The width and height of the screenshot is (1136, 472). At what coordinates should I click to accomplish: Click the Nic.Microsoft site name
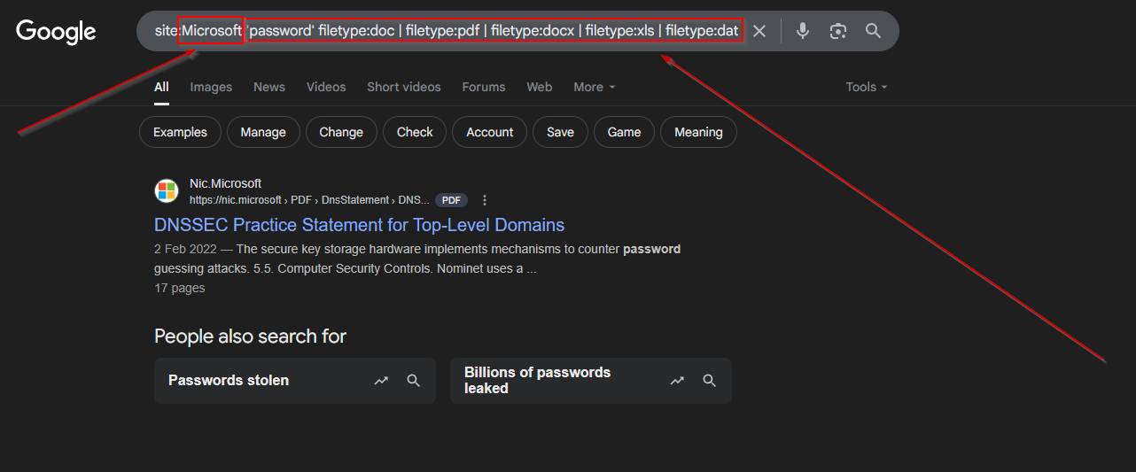[225, 183]
